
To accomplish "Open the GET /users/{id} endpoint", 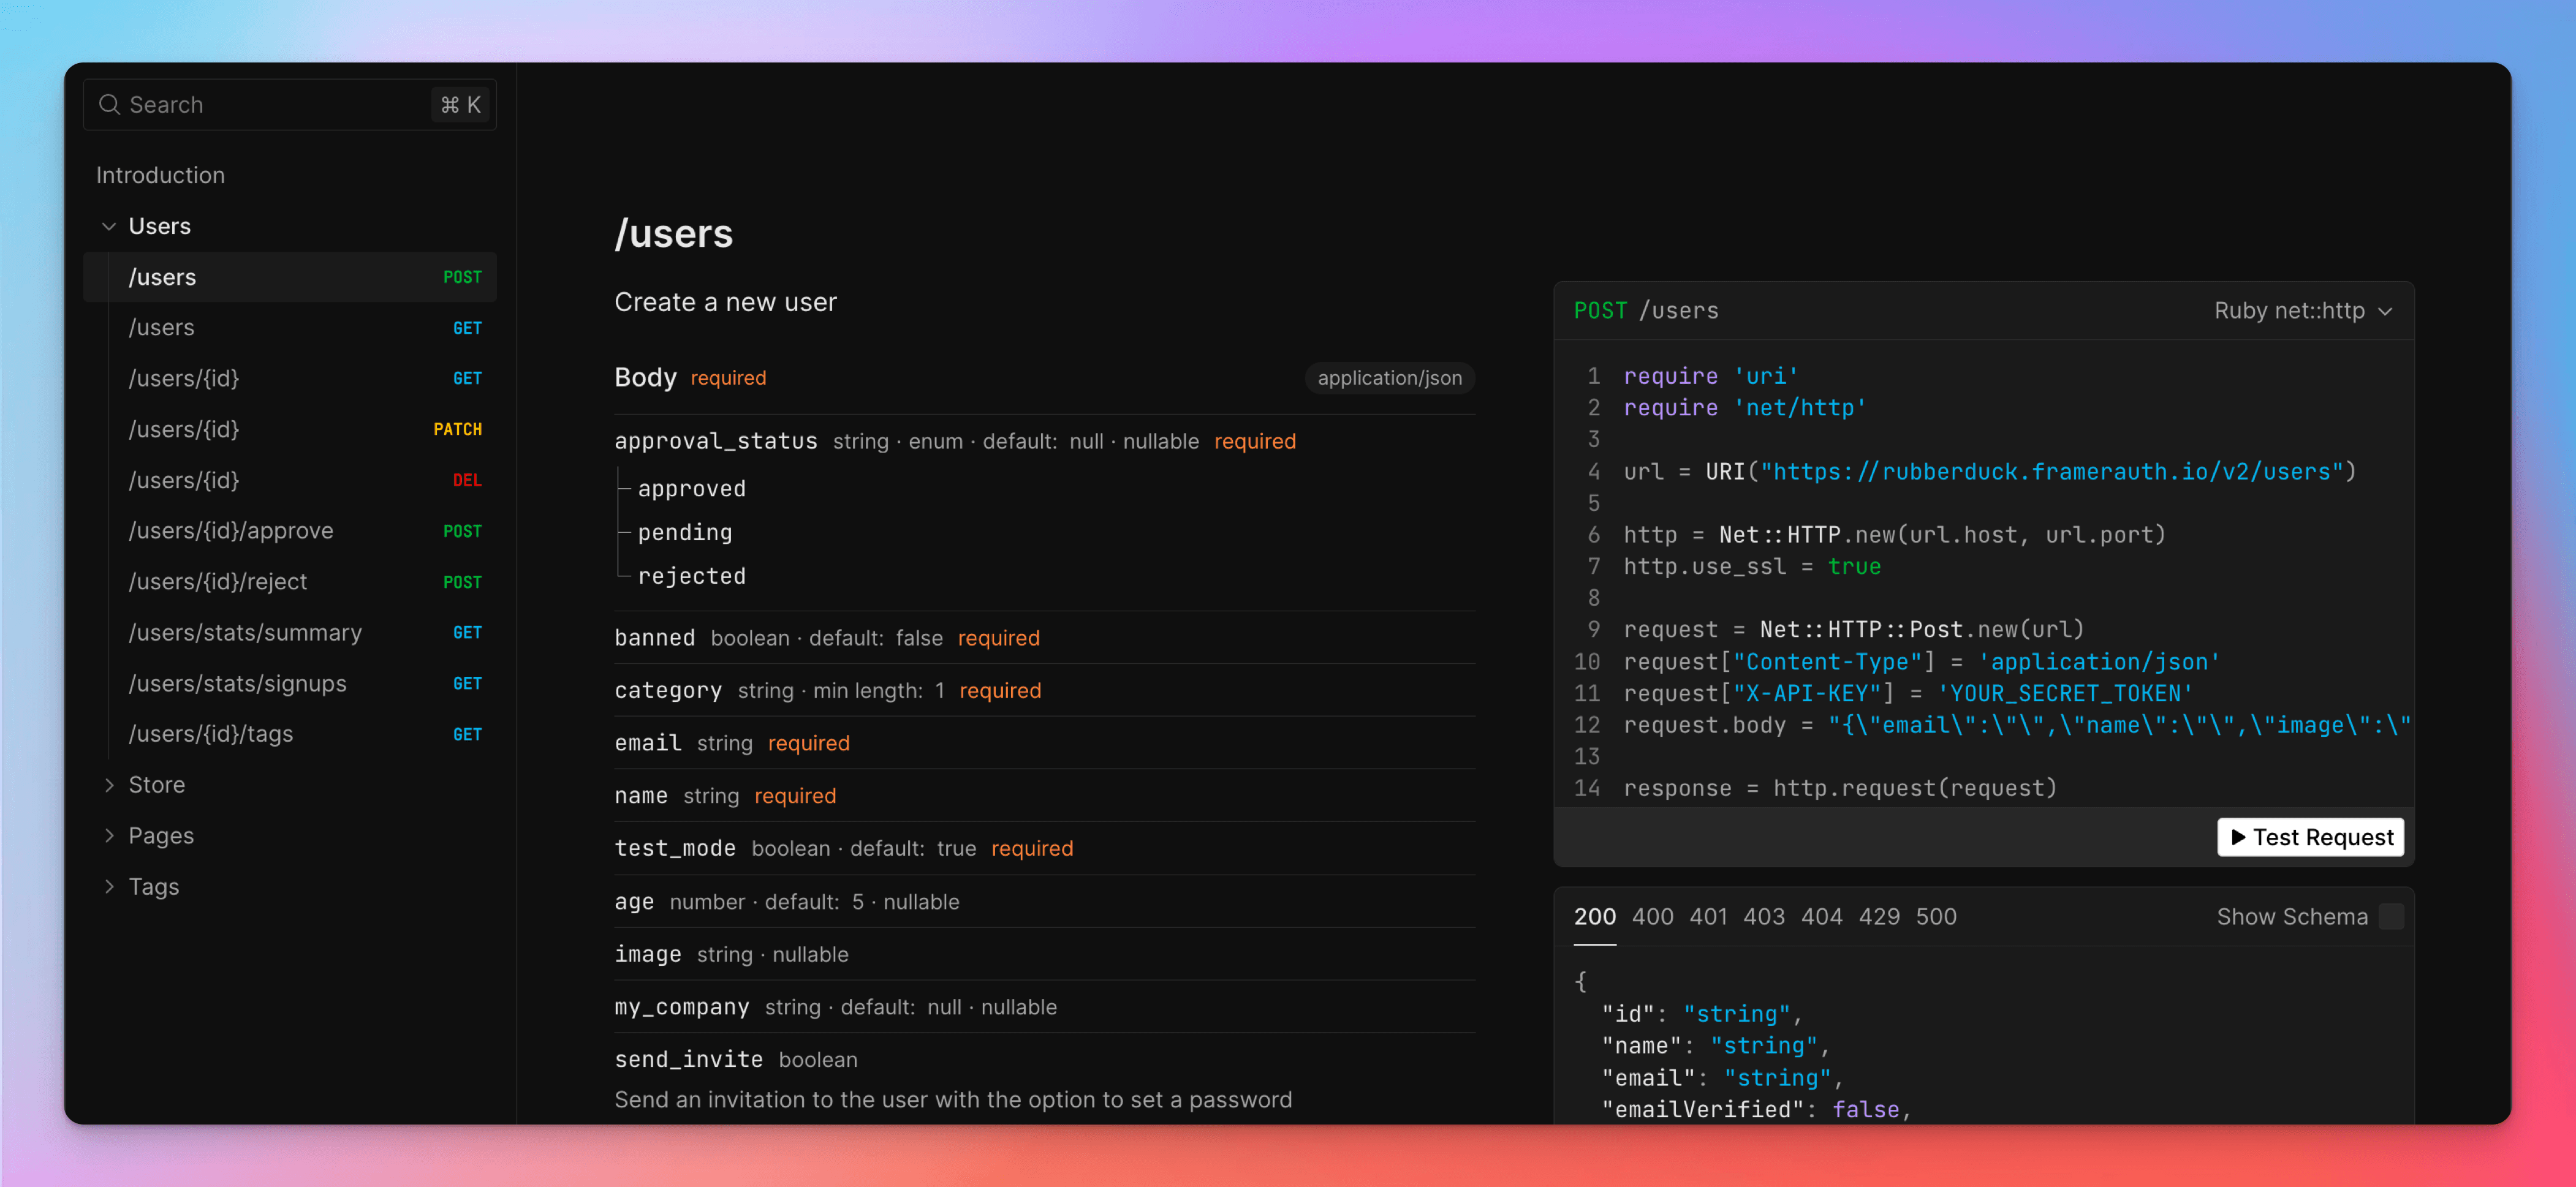I will pos(290,379).
